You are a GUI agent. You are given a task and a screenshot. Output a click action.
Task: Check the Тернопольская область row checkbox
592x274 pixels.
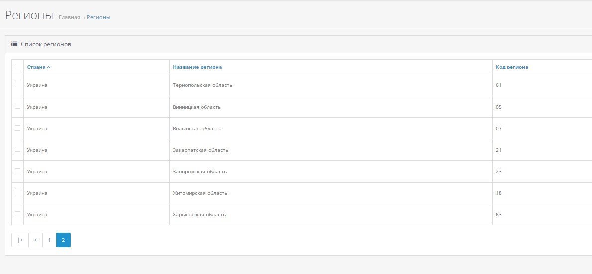point(17,85)
